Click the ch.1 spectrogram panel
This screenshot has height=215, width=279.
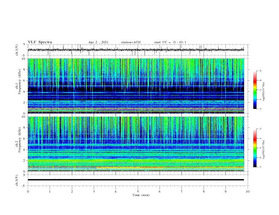tap(136, 86)
